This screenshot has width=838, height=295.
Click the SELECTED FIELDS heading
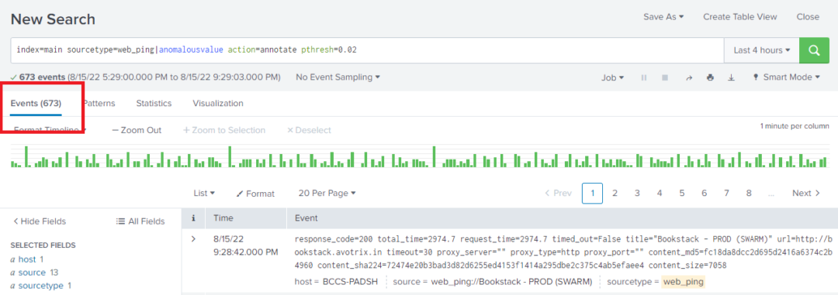tap(43, 245)
